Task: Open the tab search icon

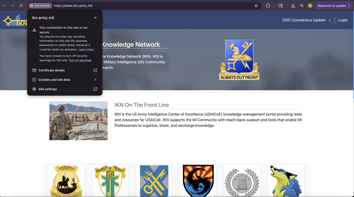Action: 281,6
